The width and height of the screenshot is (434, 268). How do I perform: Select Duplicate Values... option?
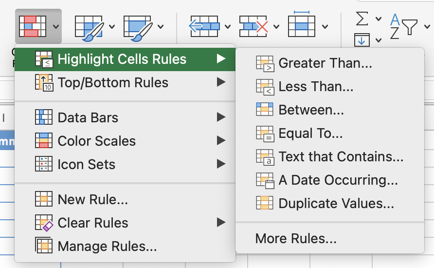pos(336,204)
